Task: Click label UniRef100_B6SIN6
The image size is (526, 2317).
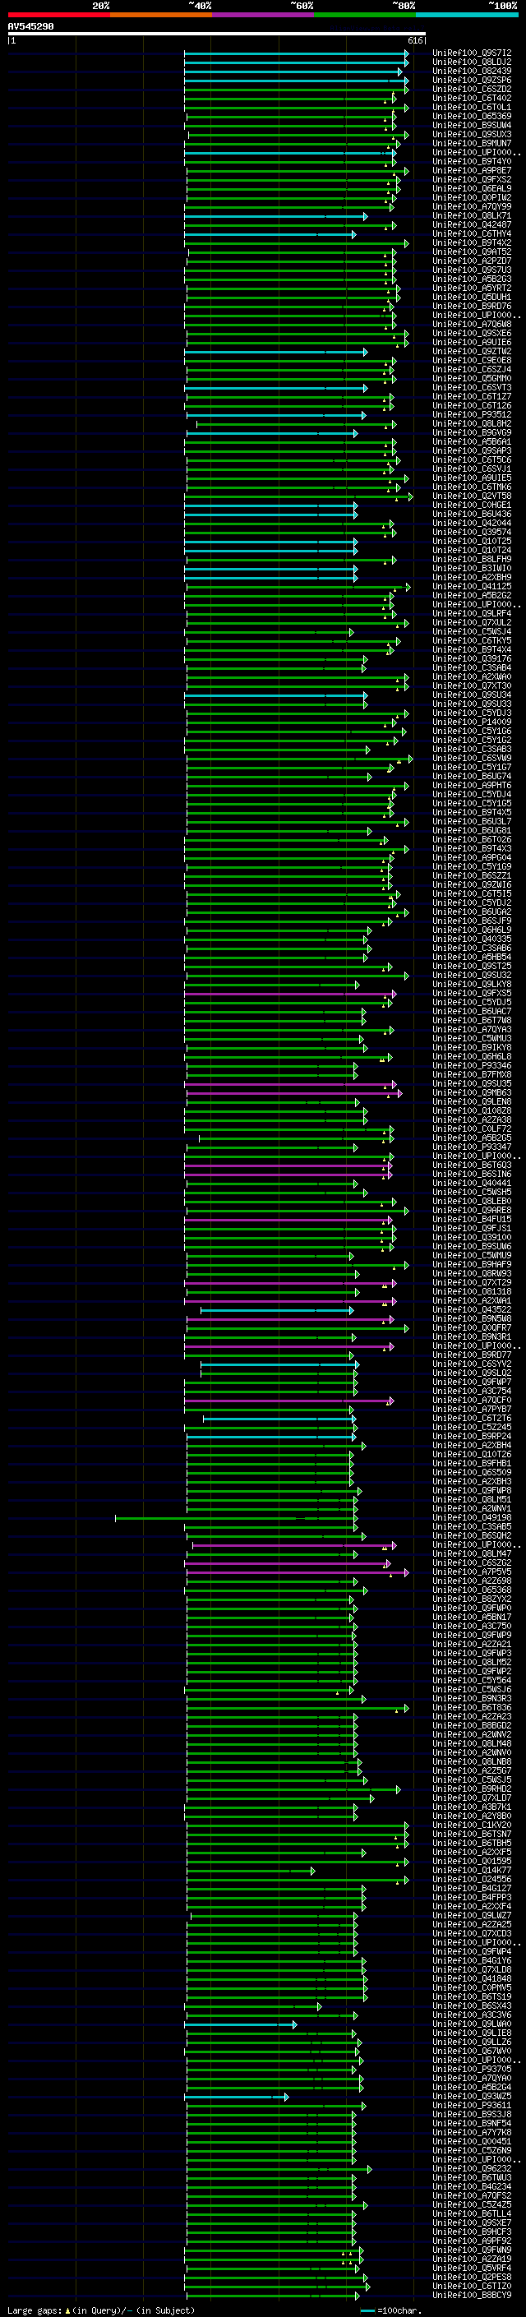Action: (x=472, y=1174)
